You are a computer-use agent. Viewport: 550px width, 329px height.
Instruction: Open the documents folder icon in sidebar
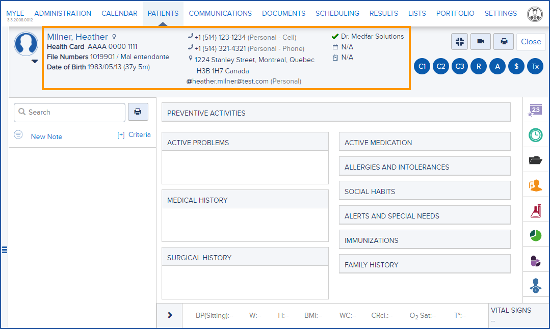[536, 160]
